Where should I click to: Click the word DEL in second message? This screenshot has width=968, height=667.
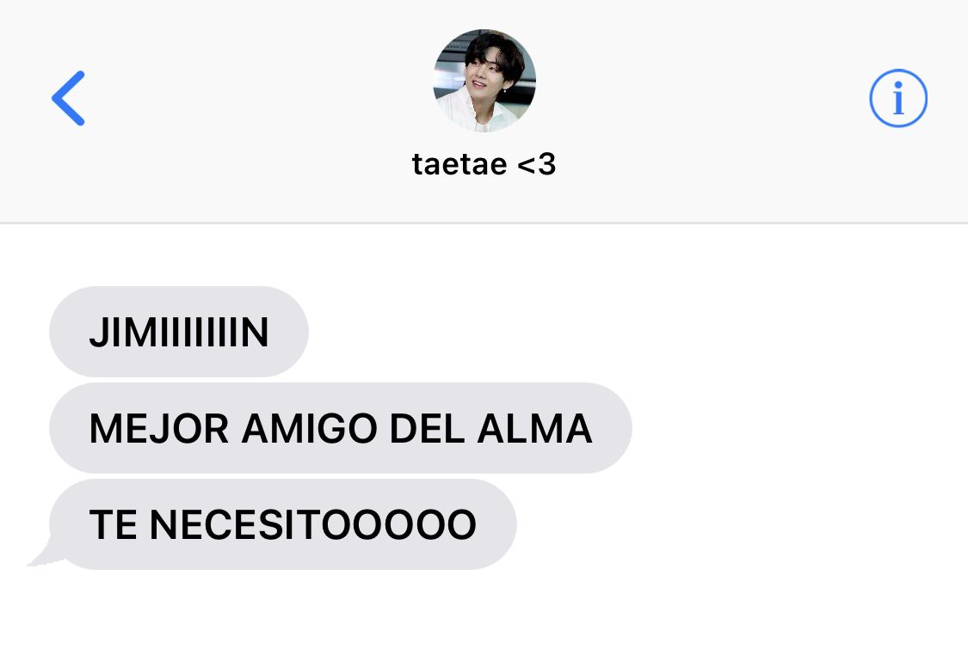coord(427,428)
